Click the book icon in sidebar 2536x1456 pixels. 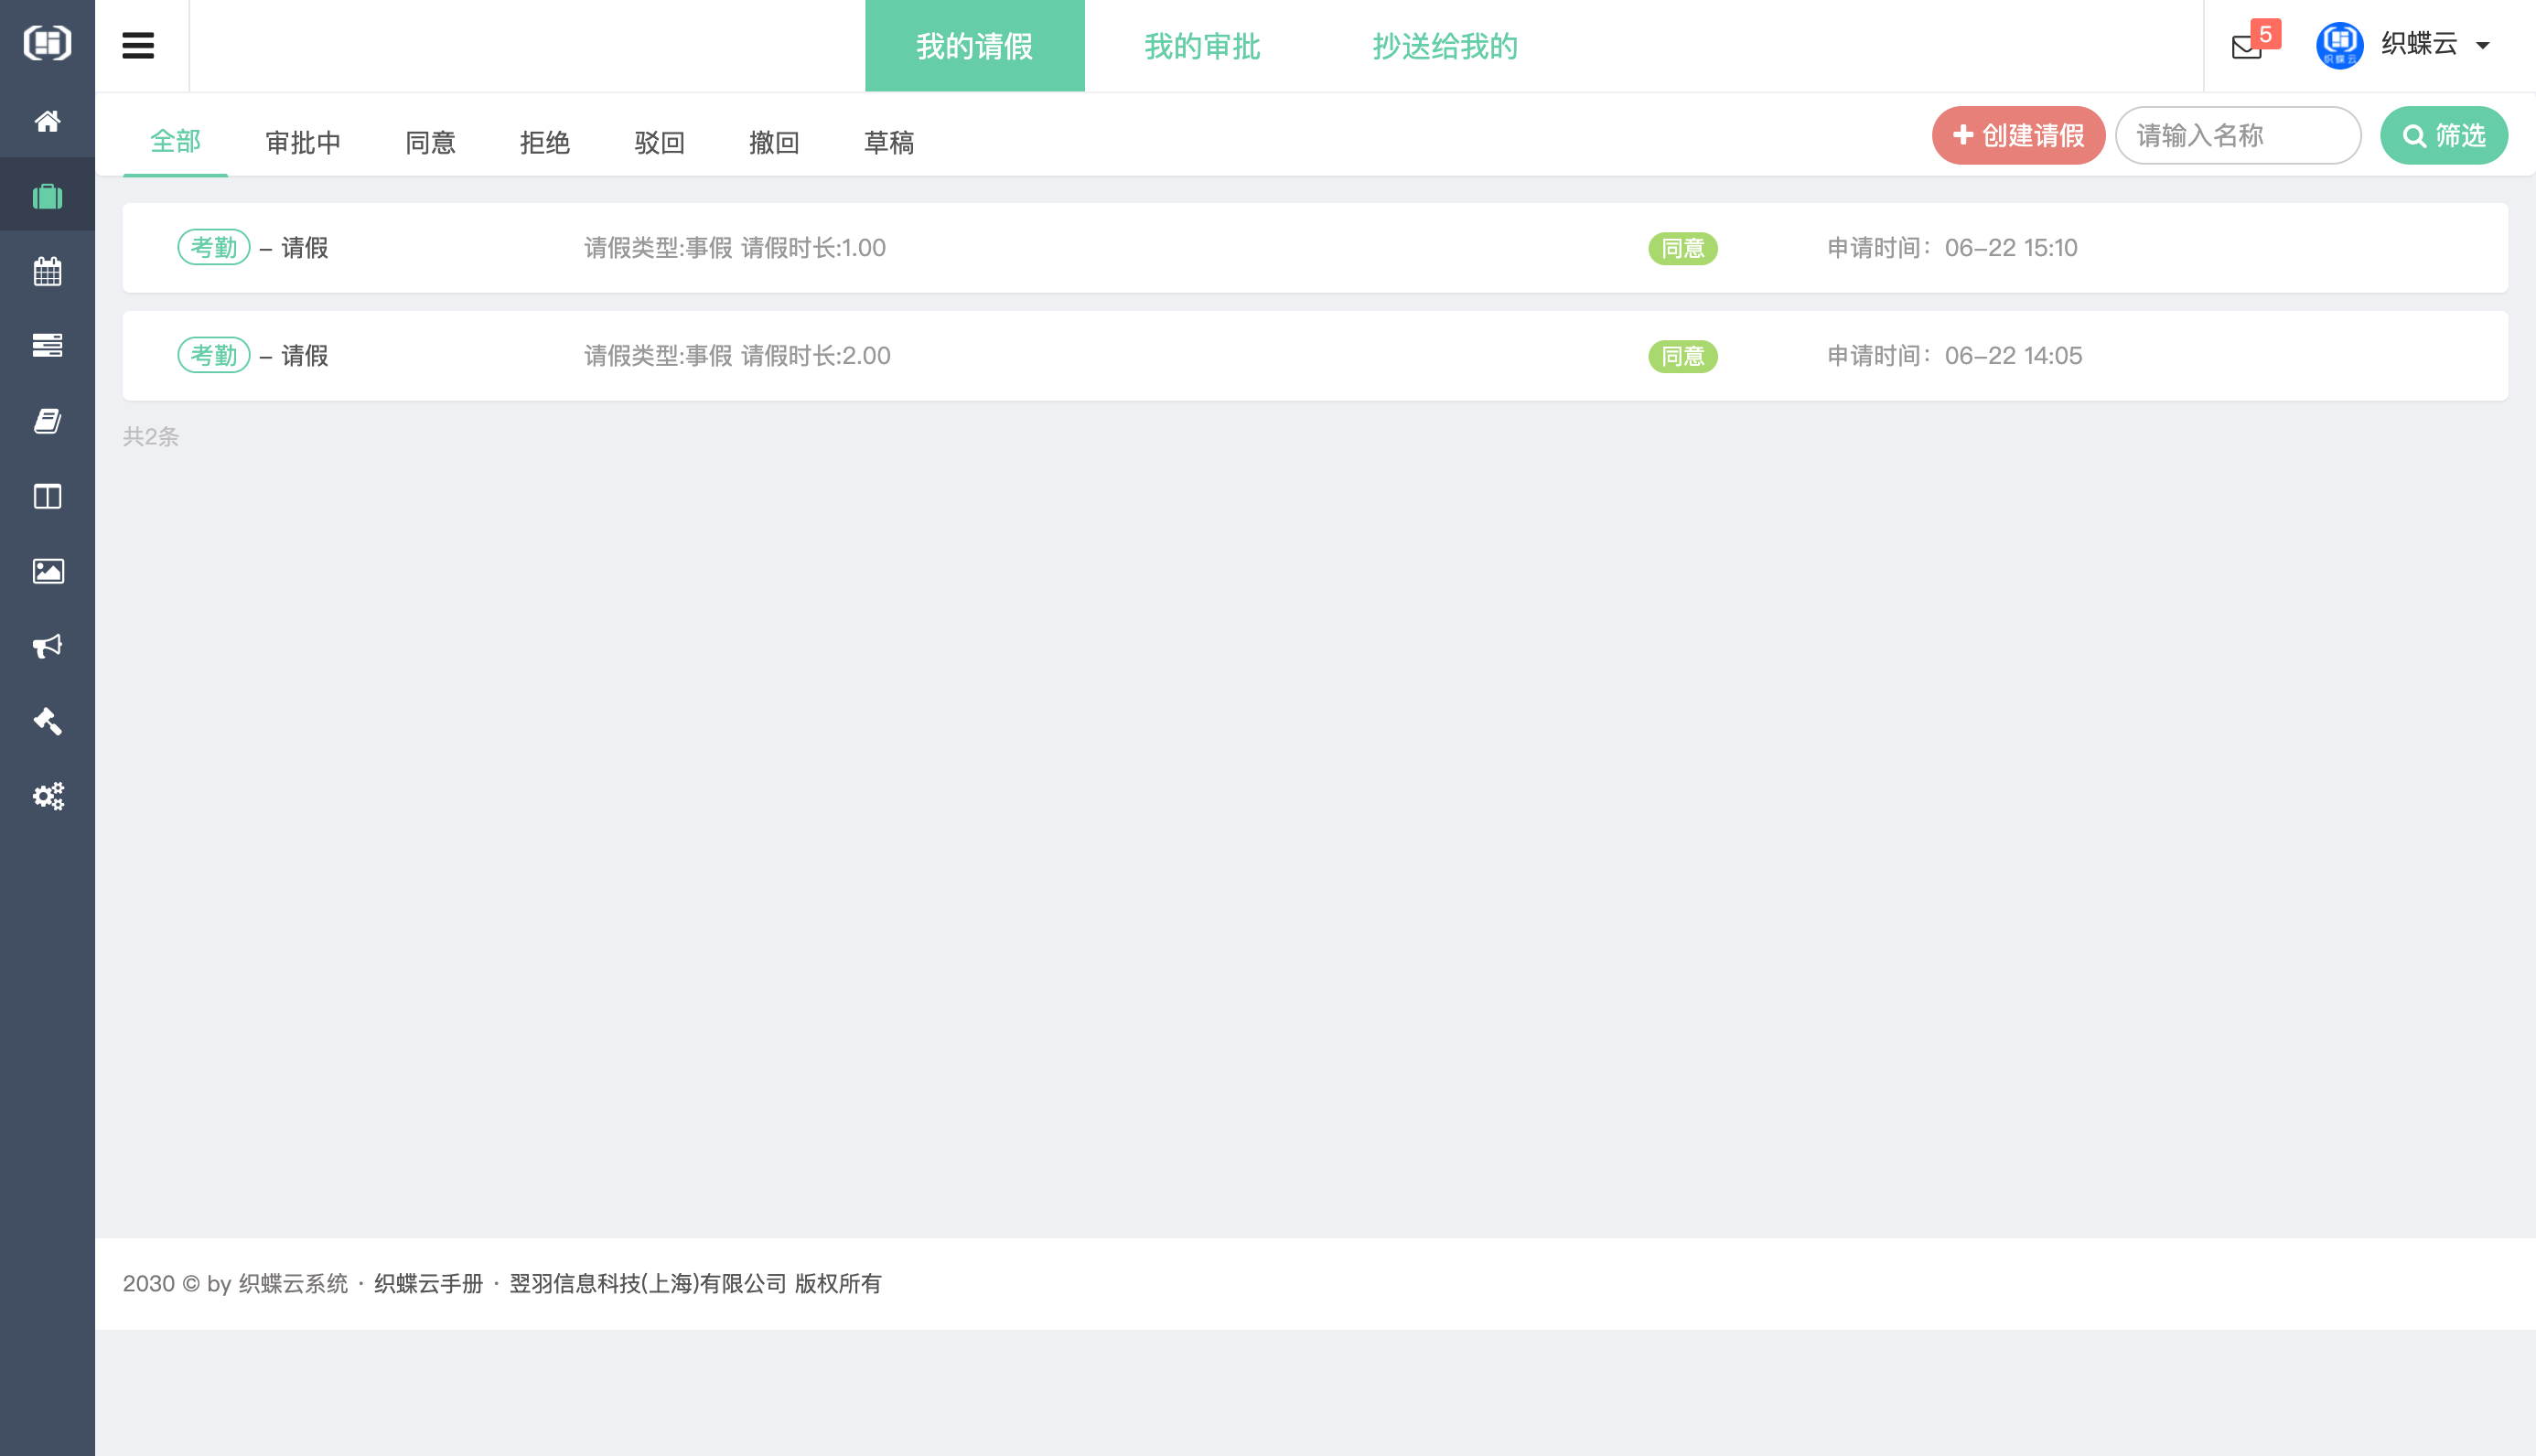(47, 421)
